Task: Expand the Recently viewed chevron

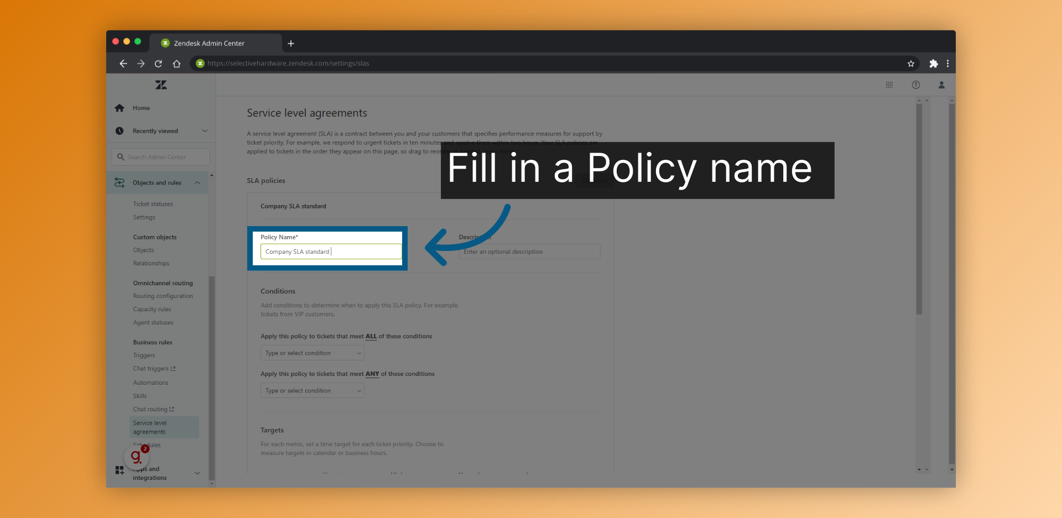Action: click(x=205, y=131)
